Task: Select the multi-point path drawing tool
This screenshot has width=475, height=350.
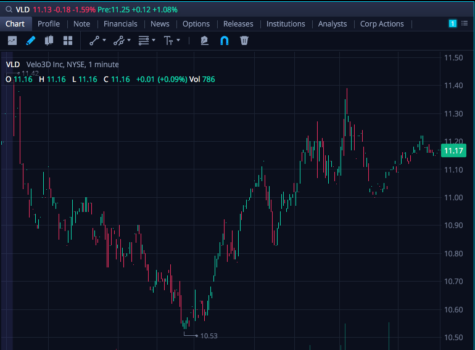Action: tap(118, 41)
